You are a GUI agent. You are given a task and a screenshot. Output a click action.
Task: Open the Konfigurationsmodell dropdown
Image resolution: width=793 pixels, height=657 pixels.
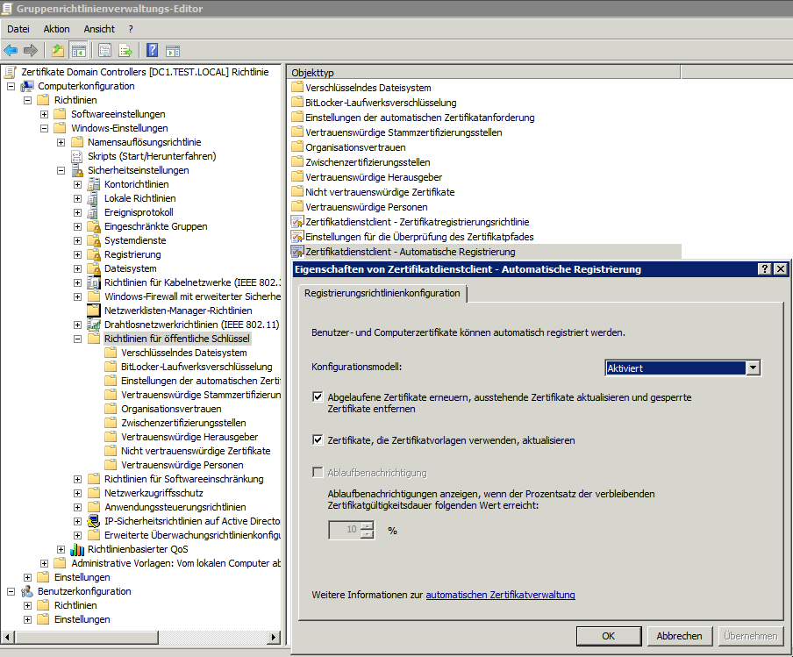pyautogui.click(x=753, y=368)
